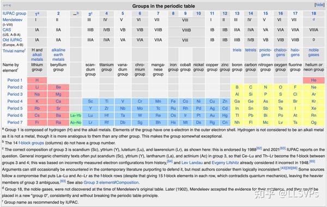The width and height of the screenshot is (327, 207).
Task: Click the tetrels trivial name link
Action: [251, 50]
